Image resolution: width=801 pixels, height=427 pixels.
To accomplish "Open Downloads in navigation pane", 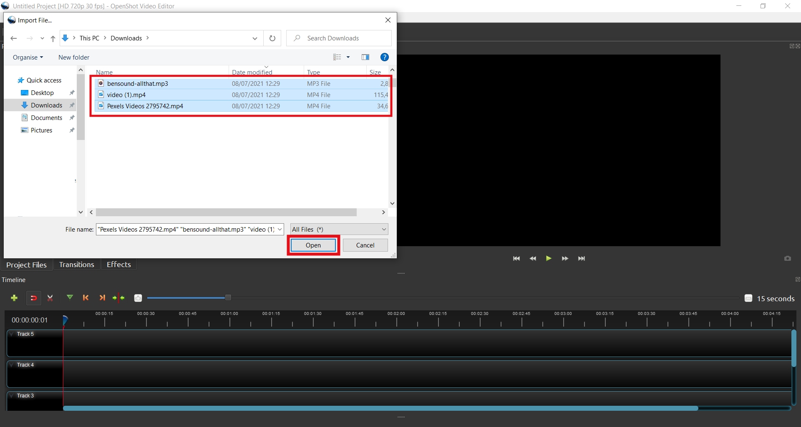I will (42, 105).
